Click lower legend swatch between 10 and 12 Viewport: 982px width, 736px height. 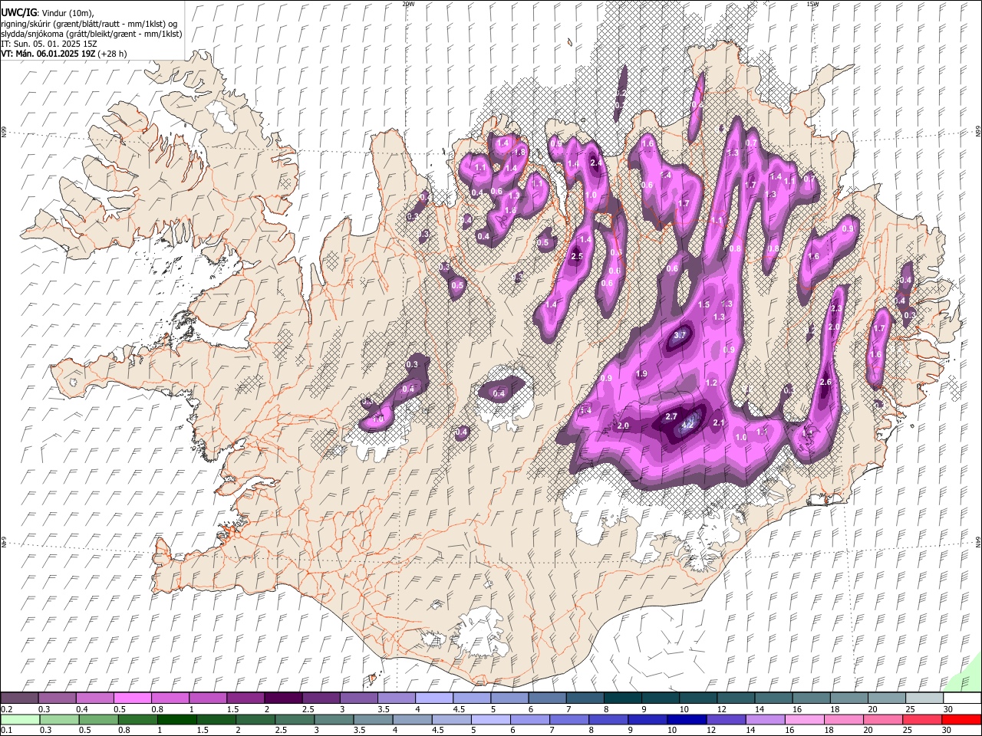point(687,719)
